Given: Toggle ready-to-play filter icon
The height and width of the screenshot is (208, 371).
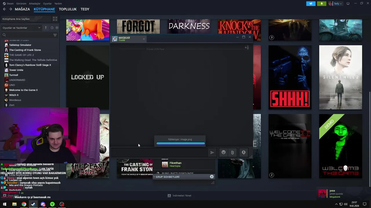Looking at the screenshot, I should coord(57,28).
